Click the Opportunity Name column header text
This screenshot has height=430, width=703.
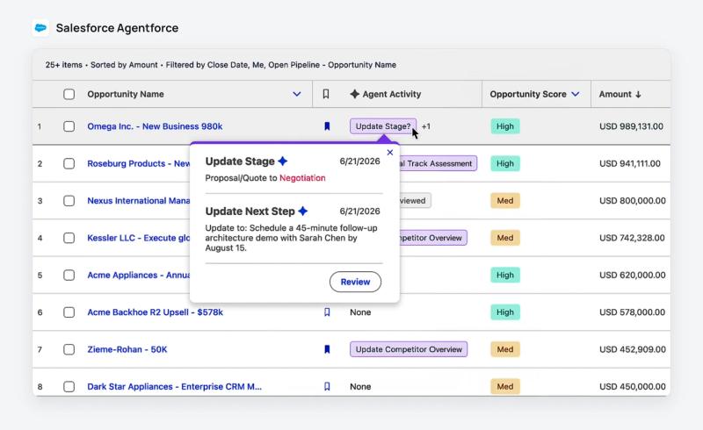(126, 94)
